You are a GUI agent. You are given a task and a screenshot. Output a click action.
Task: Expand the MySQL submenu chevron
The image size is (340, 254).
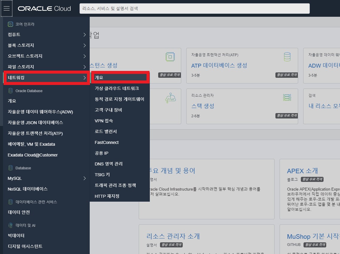coord(85,178)
